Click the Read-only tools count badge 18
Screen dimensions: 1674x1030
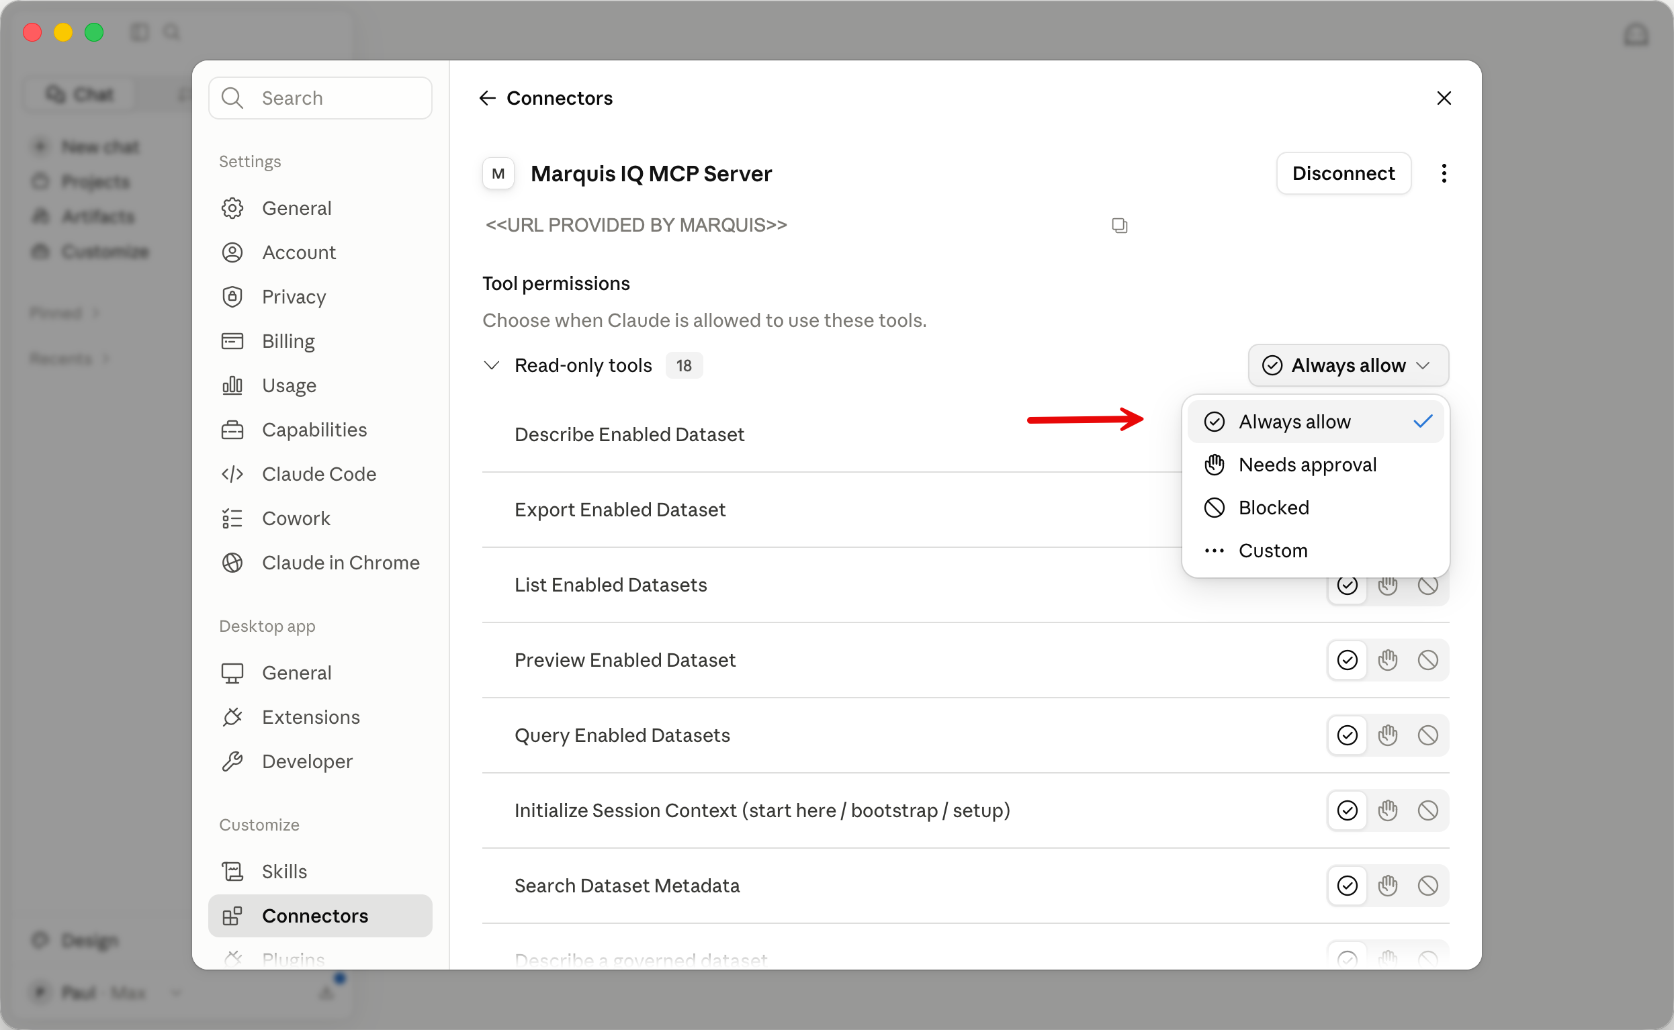pyautogui.click(x=683, y=365)
